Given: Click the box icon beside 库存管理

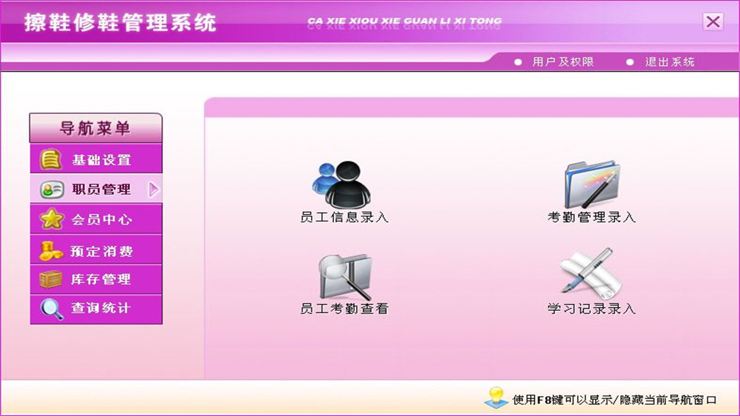Looking at the screenshot, I should [51, 279].
